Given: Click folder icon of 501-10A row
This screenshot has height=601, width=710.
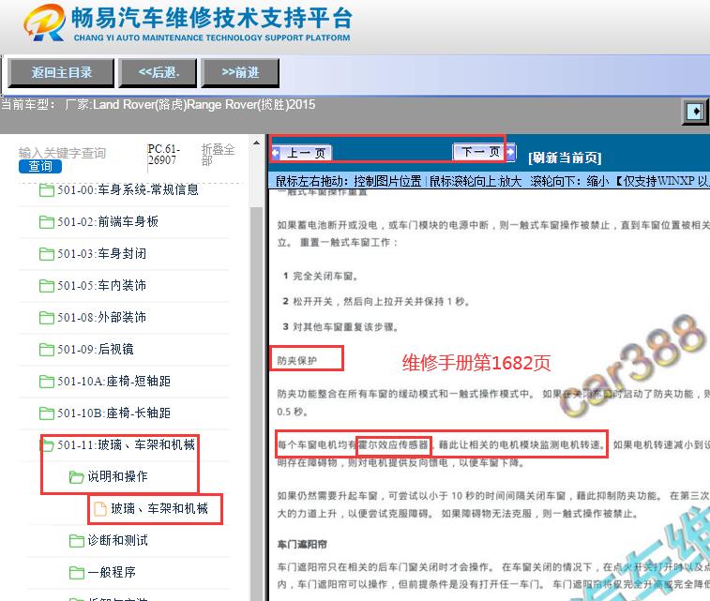Looking at the screenshot, I should pyautogui.click(x=46, y=382).
